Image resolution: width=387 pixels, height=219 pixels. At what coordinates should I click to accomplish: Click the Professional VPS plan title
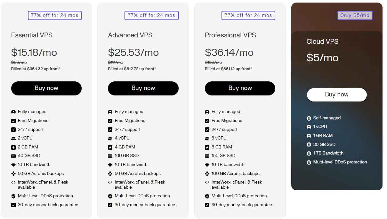[x=230, y=35]
